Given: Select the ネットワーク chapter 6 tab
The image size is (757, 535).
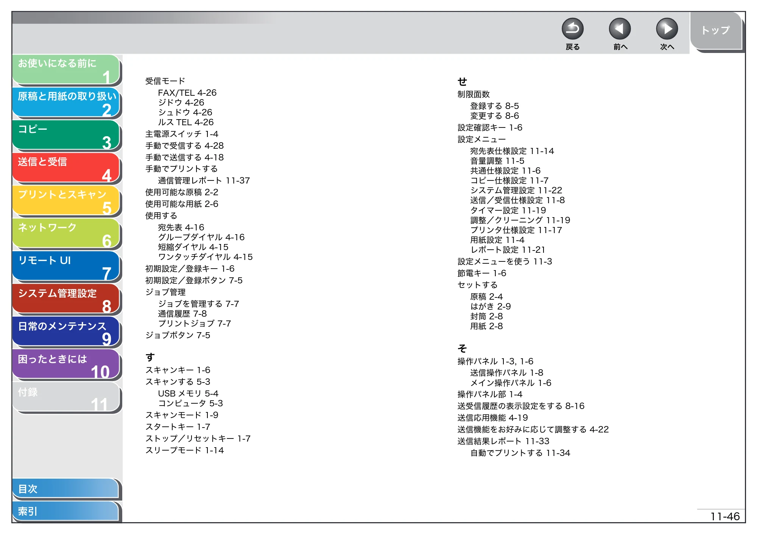Looking at the screenshot, I should [x=66, y=234].
